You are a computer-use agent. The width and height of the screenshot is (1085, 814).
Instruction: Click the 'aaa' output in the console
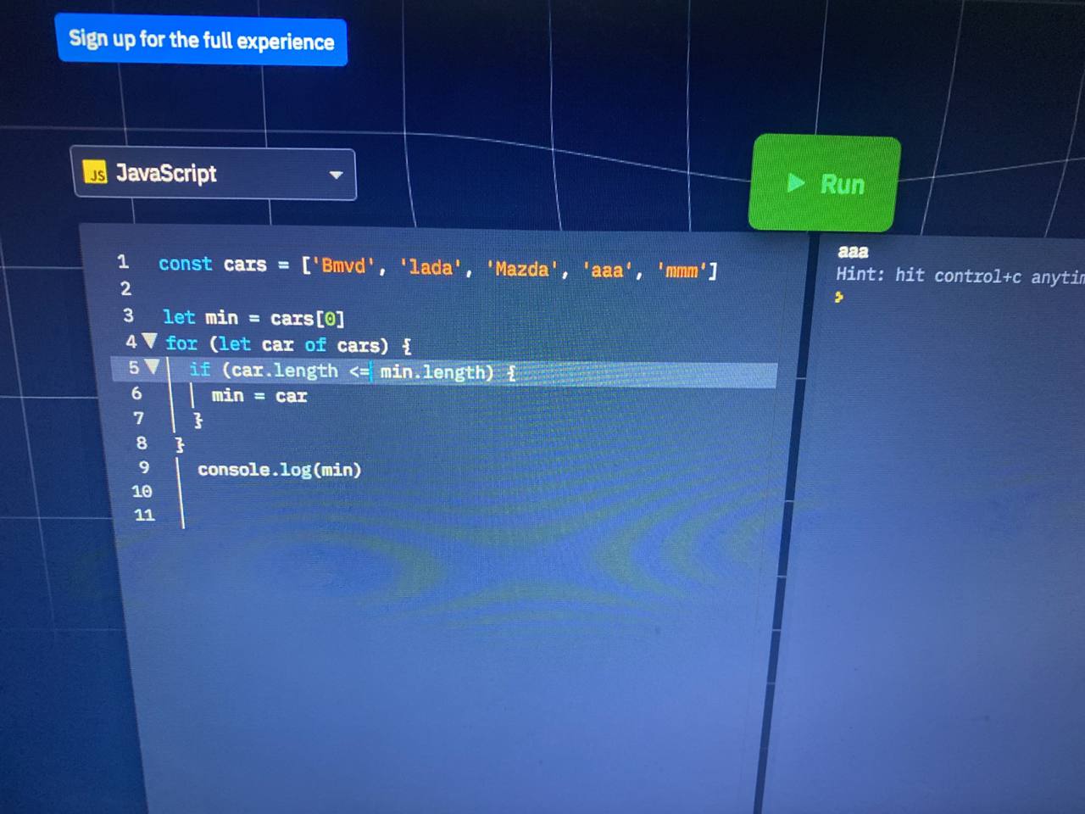coord(853,251)
